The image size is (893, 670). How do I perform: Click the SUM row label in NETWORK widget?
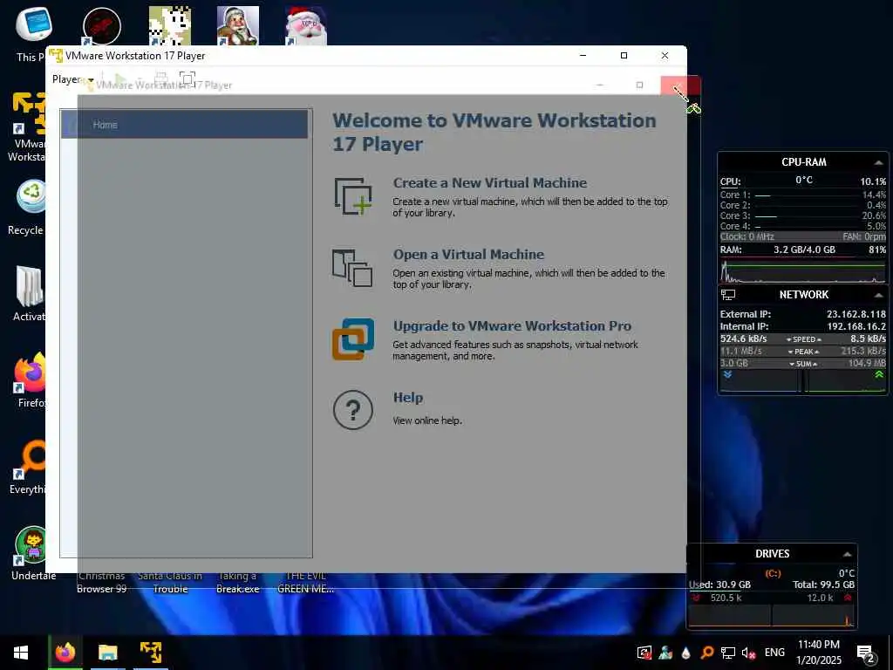point(803,364)
